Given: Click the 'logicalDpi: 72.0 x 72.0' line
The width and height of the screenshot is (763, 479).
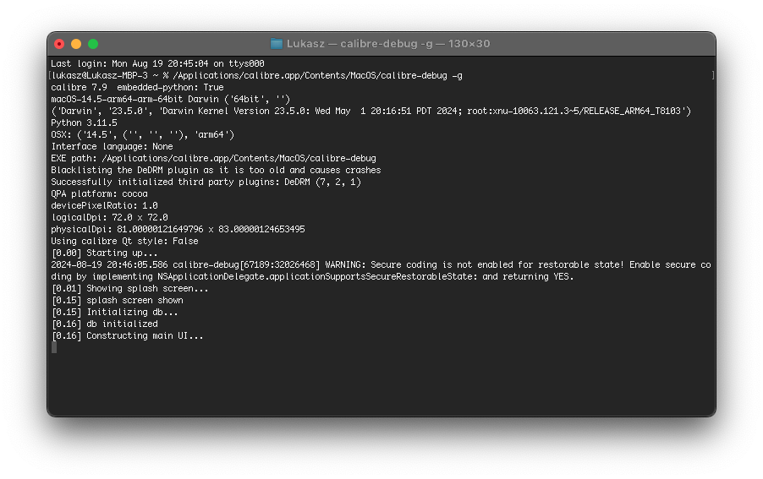Looking at the screenshot, I should (109, 217).
